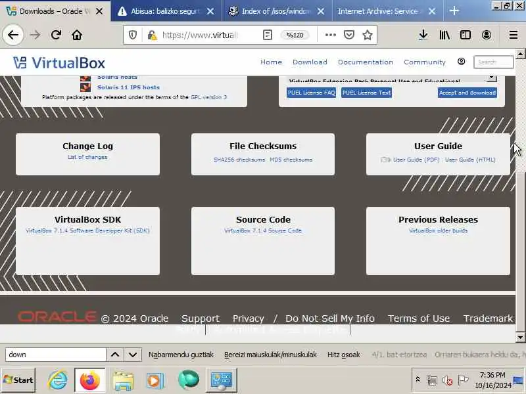Screen dimensions: 526x394
Task: Open tracking protection shield icon
Action: (x=133, y=35)
